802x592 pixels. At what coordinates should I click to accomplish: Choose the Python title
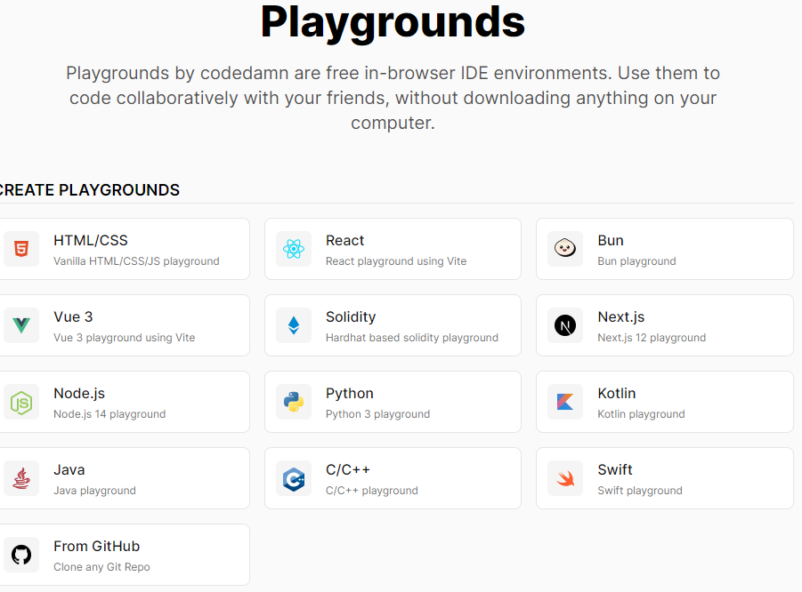349,394
